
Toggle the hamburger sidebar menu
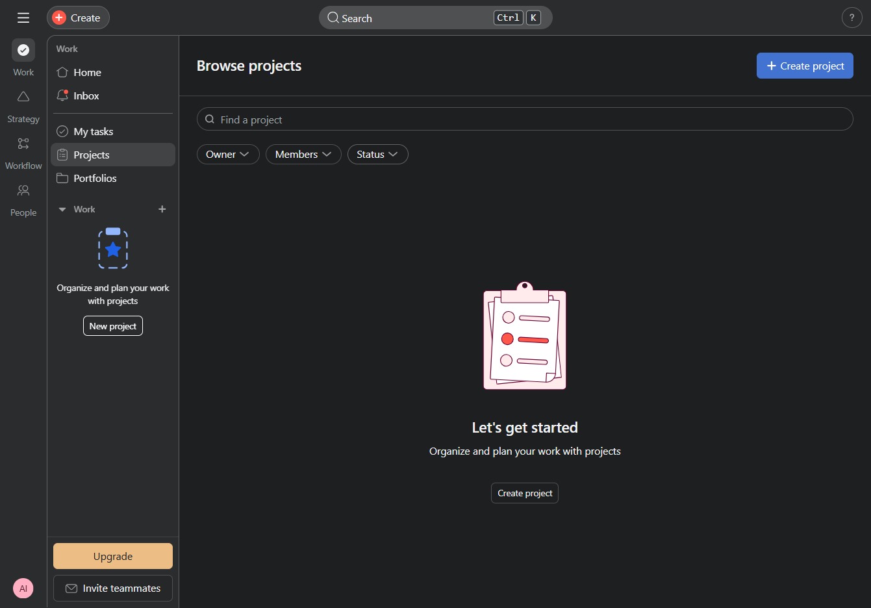(23, 18)
